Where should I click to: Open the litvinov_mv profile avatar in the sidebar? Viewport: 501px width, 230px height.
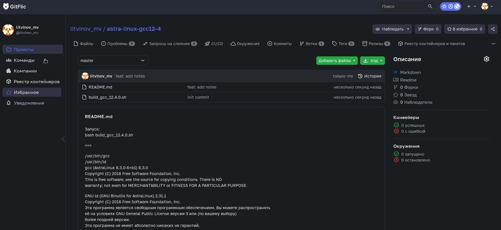pos(8,30)
